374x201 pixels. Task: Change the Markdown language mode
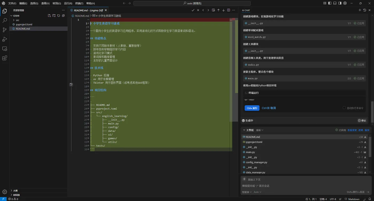click(x=354, y=199)
